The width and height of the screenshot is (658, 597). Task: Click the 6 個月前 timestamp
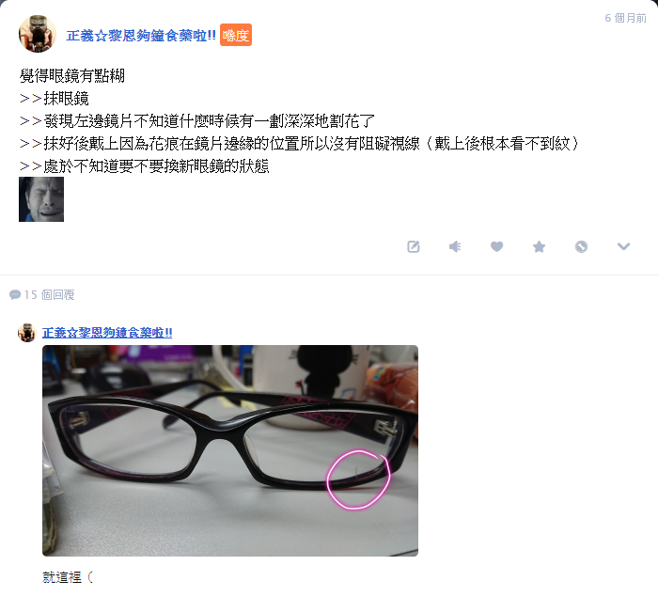[x=625, y=18]
